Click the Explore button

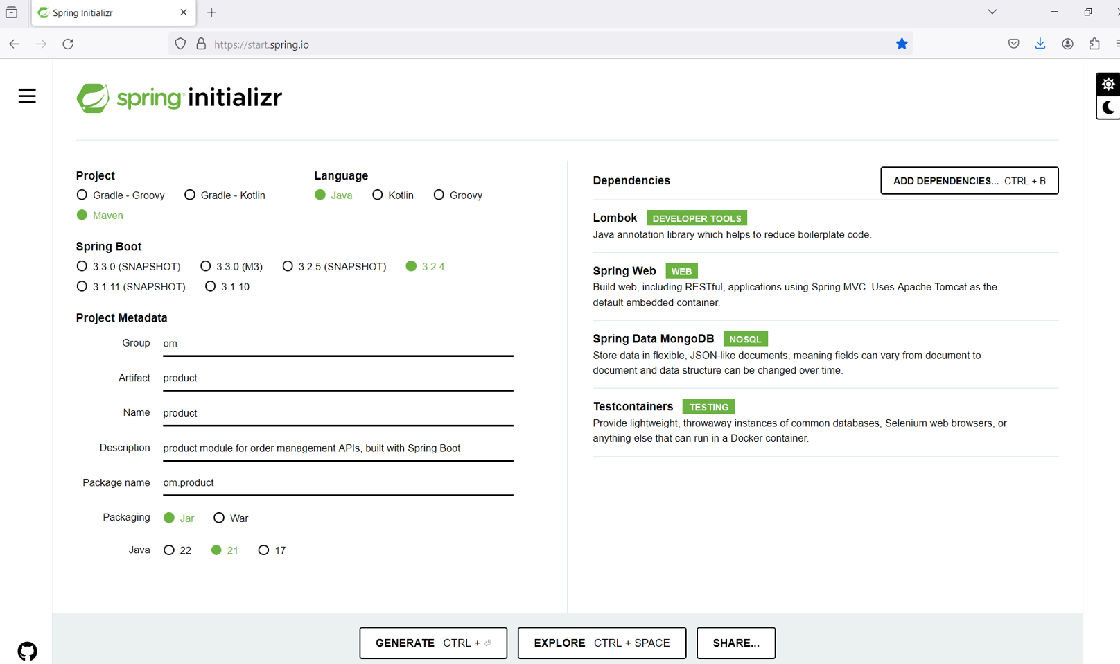pos(602,643)
